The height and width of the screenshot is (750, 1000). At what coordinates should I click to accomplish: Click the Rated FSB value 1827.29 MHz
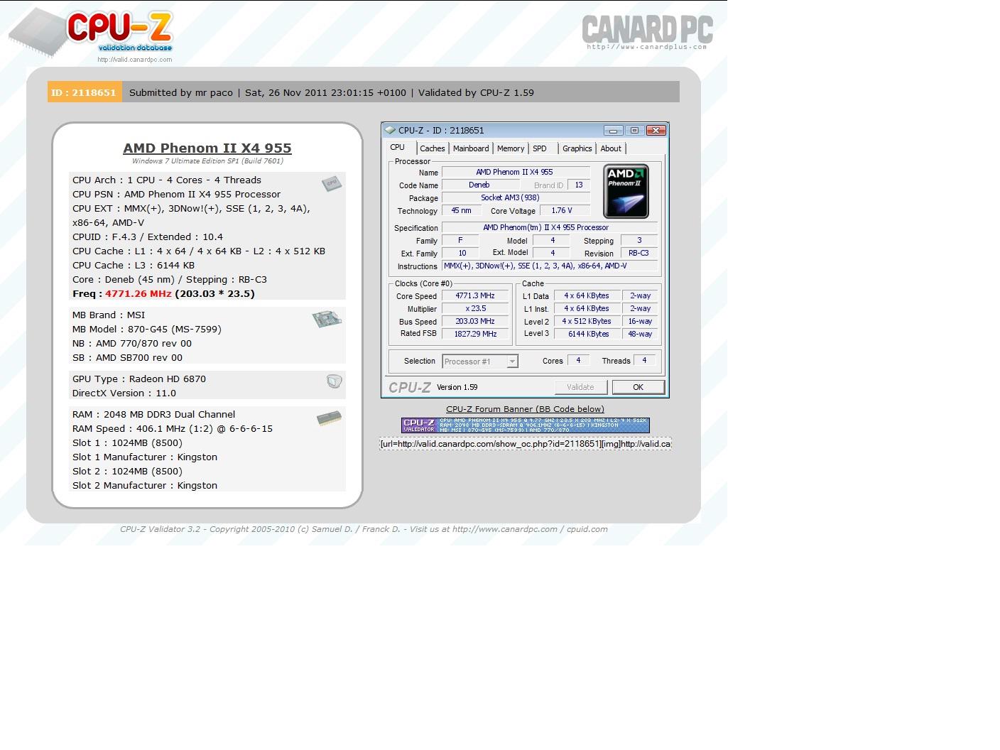(x=475, y=334)
